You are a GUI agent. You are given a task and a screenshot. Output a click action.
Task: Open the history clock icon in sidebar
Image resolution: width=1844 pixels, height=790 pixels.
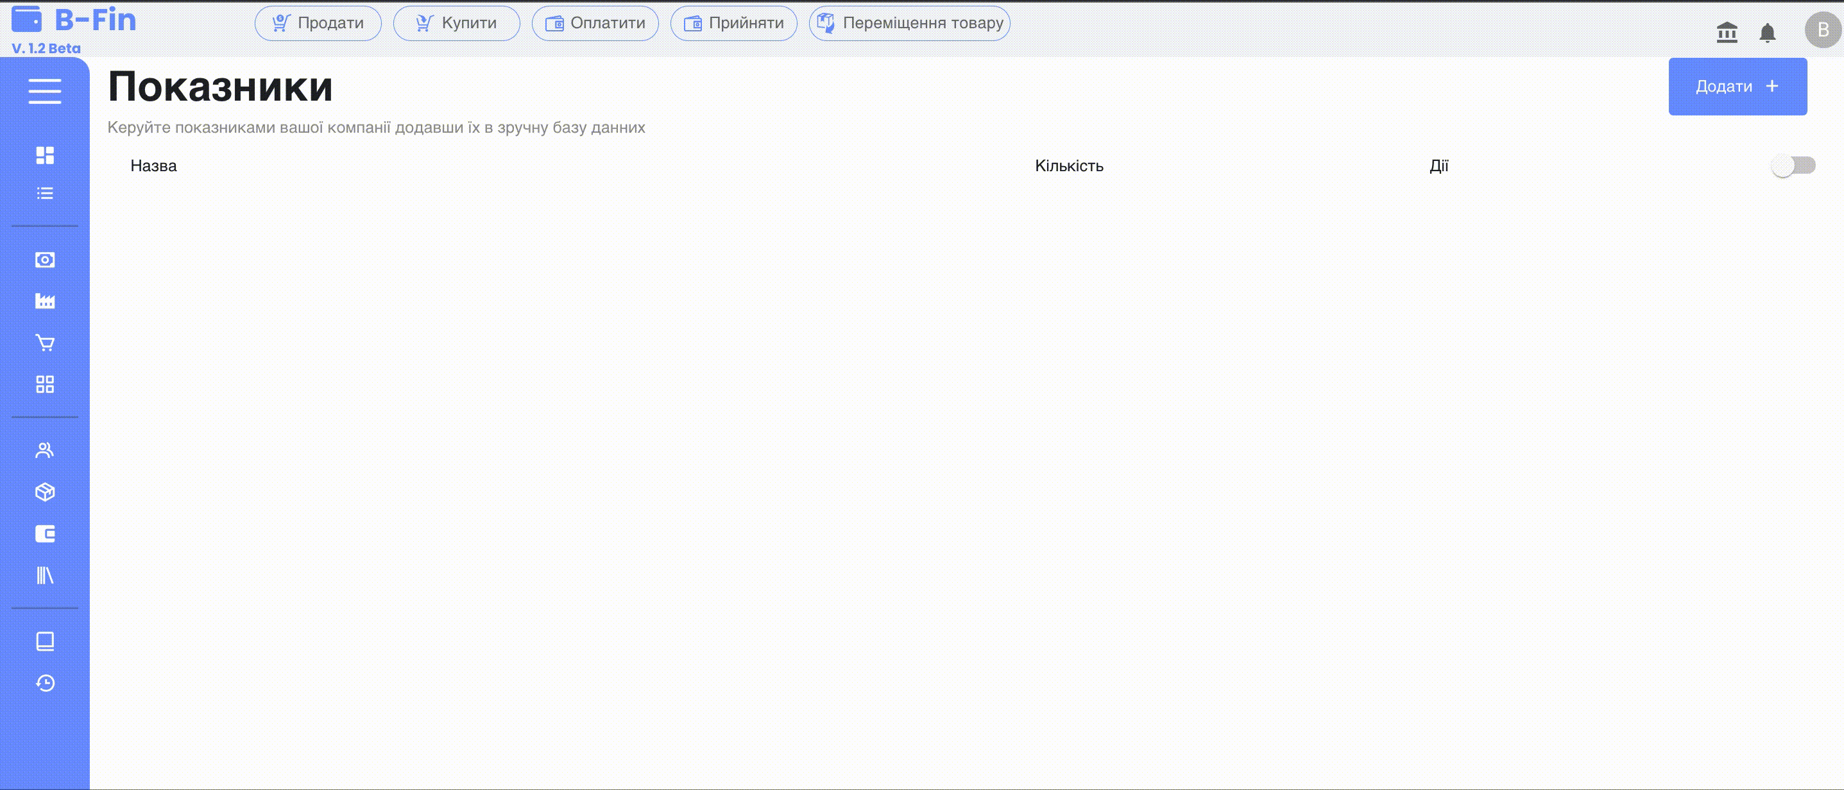[x=45, y=683]
